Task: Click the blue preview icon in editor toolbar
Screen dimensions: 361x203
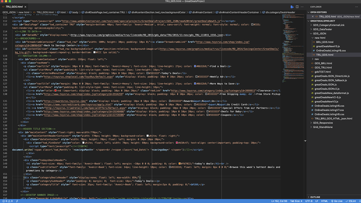Action: pyautogui.click(x=292, y=7)
